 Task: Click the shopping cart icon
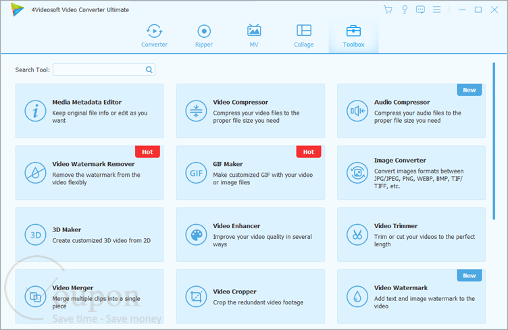pyautogui.click(x=388, y=9)
